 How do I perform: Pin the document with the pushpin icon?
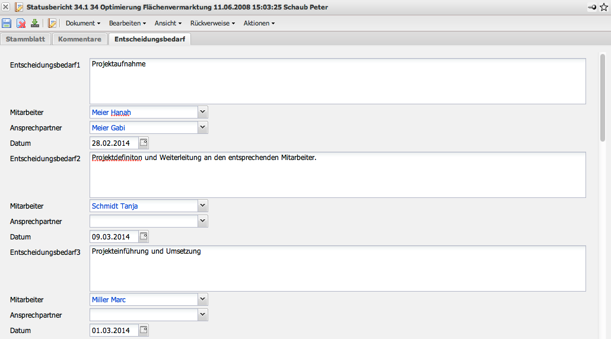(591, 7)
